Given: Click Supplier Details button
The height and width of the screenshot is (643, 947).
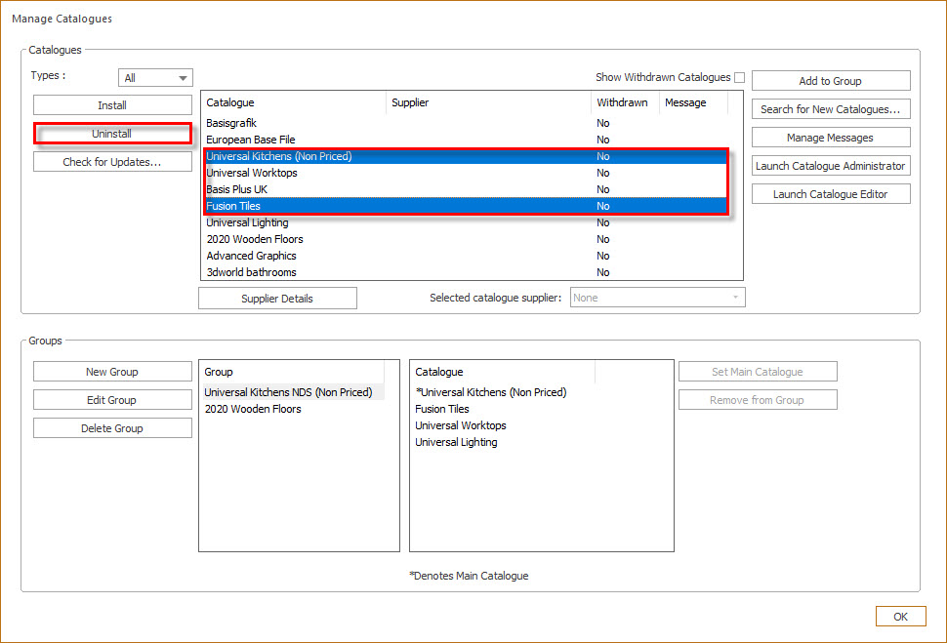Looking at the screenshot, I should [277, 299].
